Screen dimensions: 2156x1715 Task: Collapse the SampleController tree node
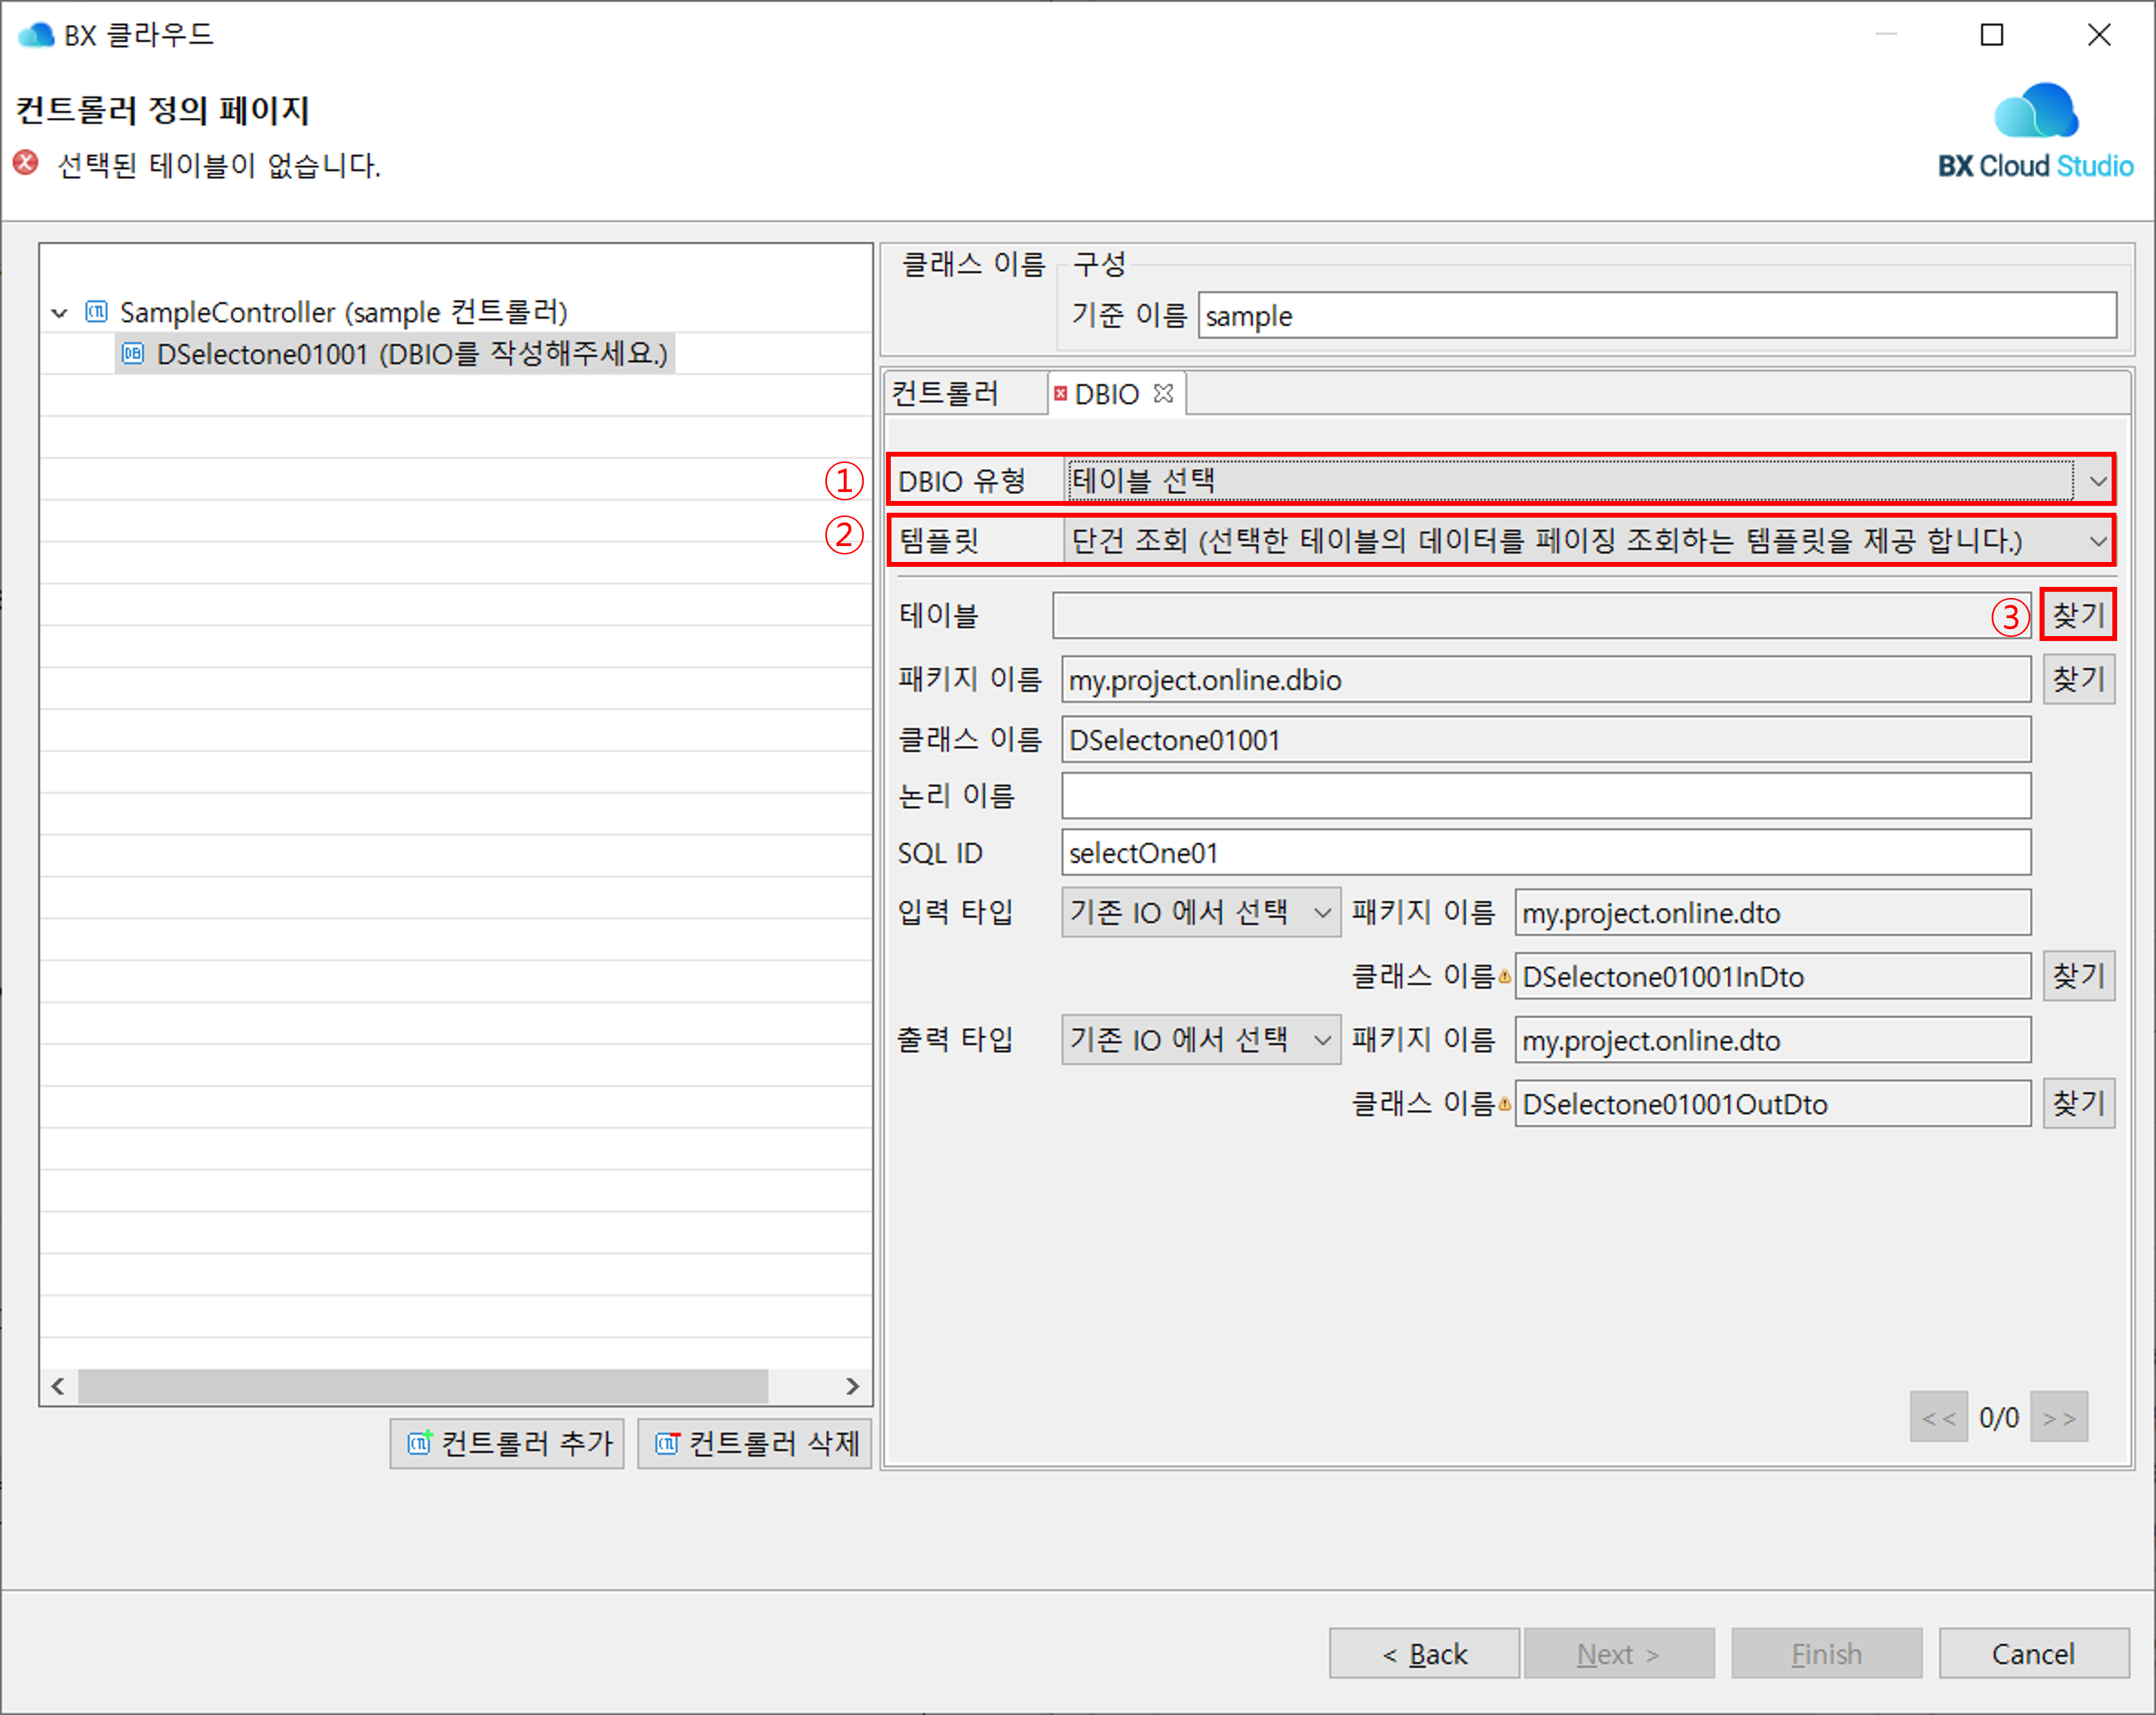59,313
